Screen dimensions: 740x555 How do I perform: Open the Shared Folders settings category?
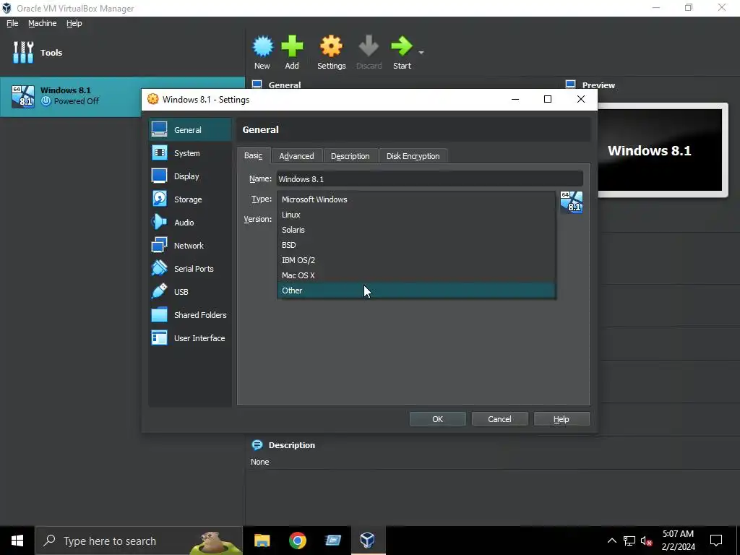tap(190, 315)
